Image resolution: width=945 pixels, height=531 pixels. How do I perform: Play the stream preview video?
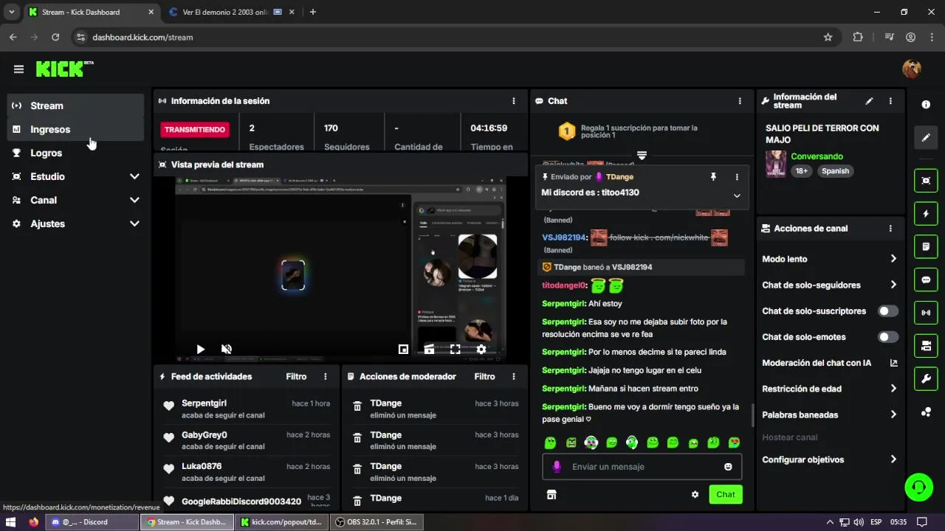coord(200,349)
